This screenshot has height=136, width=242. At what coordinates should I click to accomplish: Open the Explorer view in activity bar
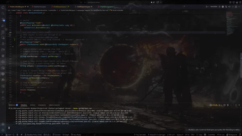pyautogui.click(x=3, y=7)
